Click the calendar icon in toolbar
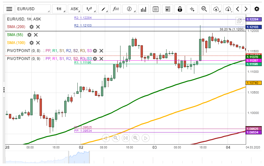 tap(156, 9)
